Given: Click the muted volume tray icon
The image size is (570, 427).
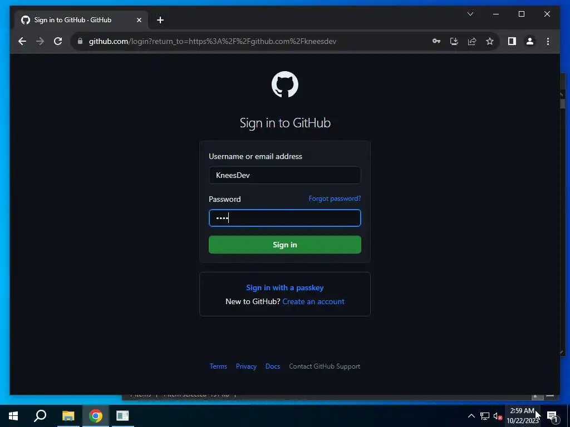Looking at the screenshot, I should tap(498, 416).
